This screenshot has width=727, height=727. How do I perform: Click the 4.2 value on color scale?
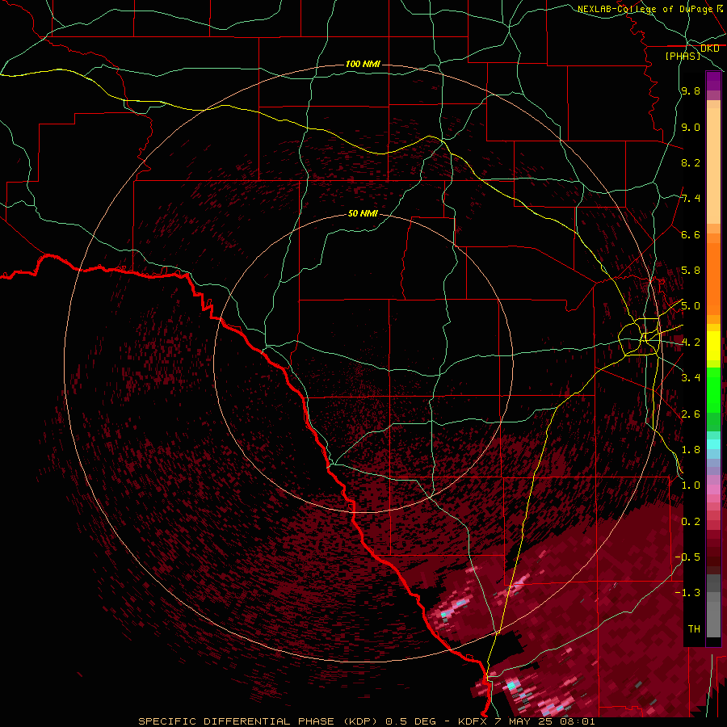691,342
